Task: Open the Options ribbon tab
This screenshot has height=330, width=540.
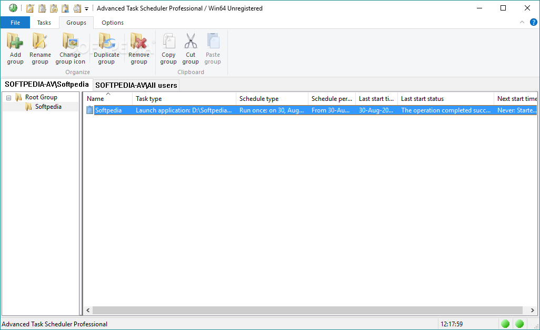Action: pos(112,22)
